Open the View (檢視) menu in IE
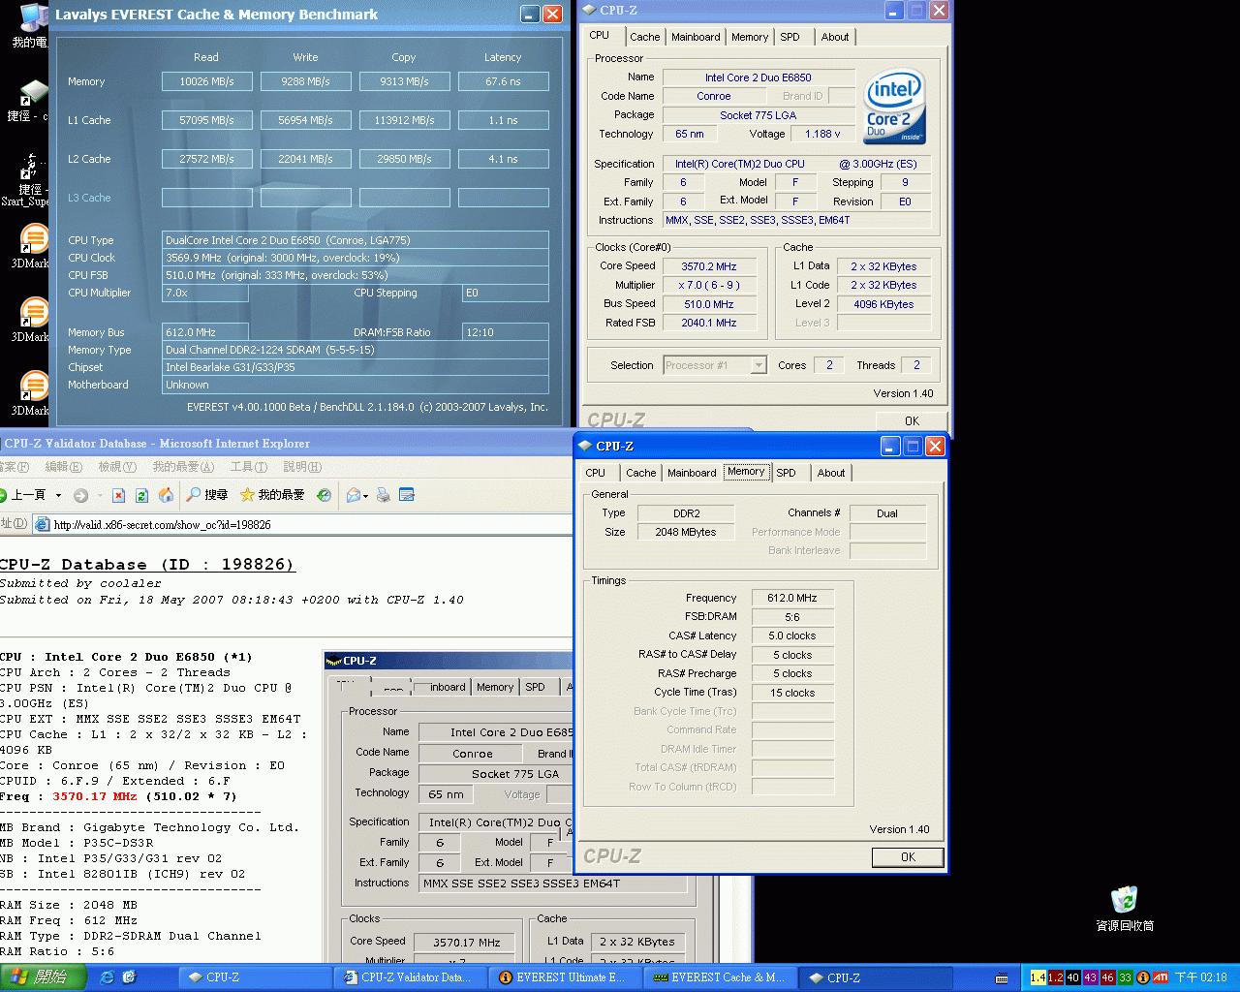The height and width of the screenshot is (992, 1240). click(117, 467)
